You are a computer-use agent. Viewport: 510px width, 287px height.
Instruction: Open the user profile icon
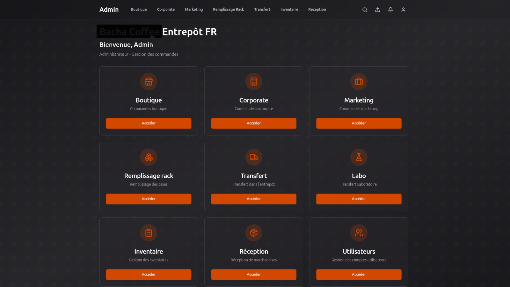click(403, 10)
